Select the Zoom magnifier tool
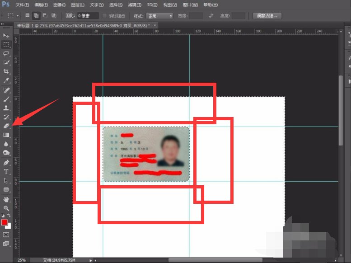 click(x=6, y=208)
